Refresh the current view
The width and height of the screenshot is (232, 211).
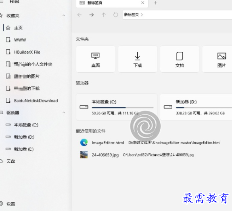click(115, 15)
